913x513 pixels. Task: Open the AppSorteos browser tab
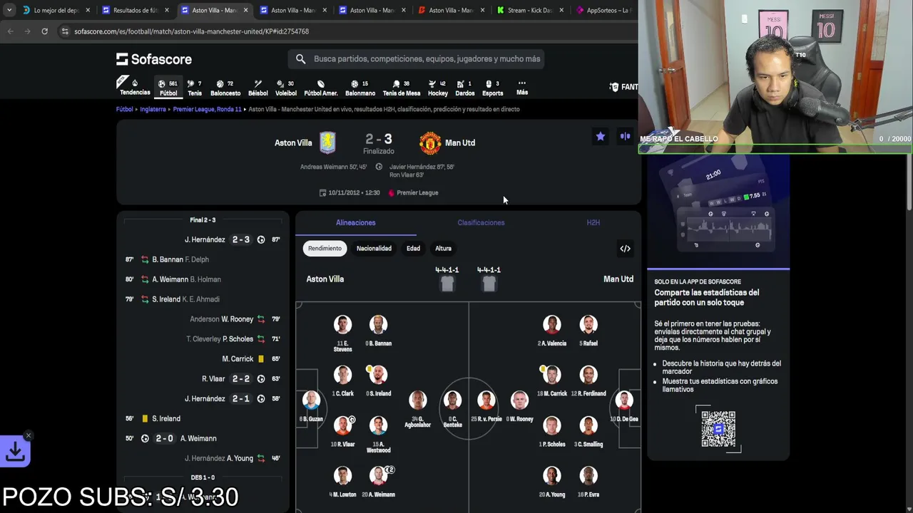click(604, 10)
